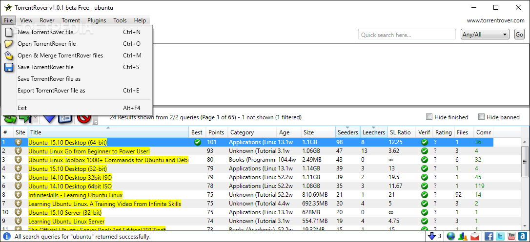This screenshot has height=242, width=530.
Task: Open the www.torrentrover.com link
Action: click(x=495, y=20)
